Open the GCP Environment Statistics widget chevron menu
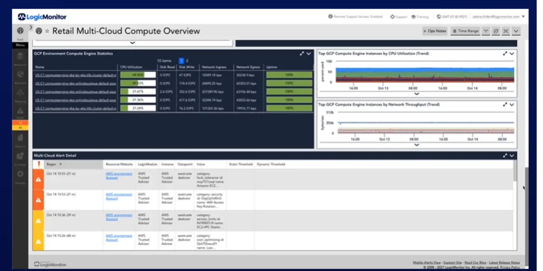 pos(309,53)
